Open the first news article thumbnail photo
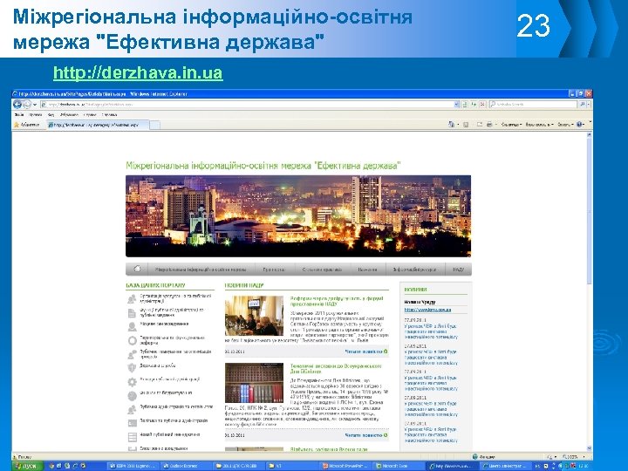This screenshot has height=471, width=628. pos(254,315)
